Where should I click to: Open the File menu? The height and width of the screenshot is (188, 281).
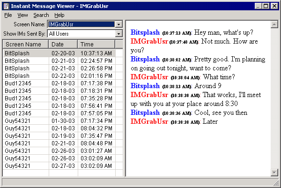click(8, 15)
